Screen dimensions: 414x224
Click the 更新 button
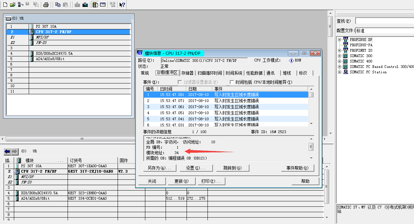pos(181,181)
